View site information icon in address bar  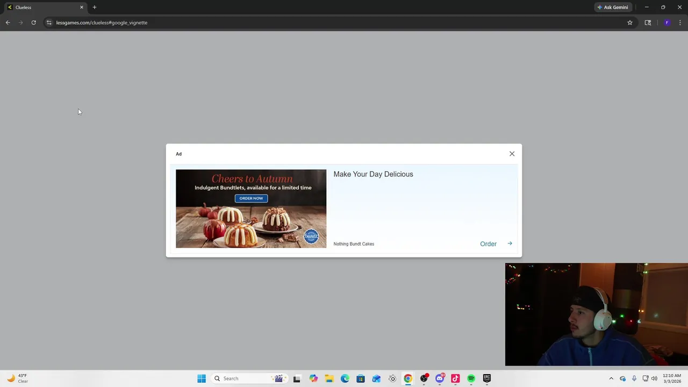pos(49,23)
